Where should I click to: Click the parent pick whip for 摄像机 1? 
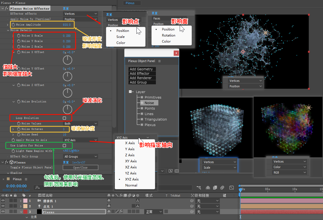[192, 200]
